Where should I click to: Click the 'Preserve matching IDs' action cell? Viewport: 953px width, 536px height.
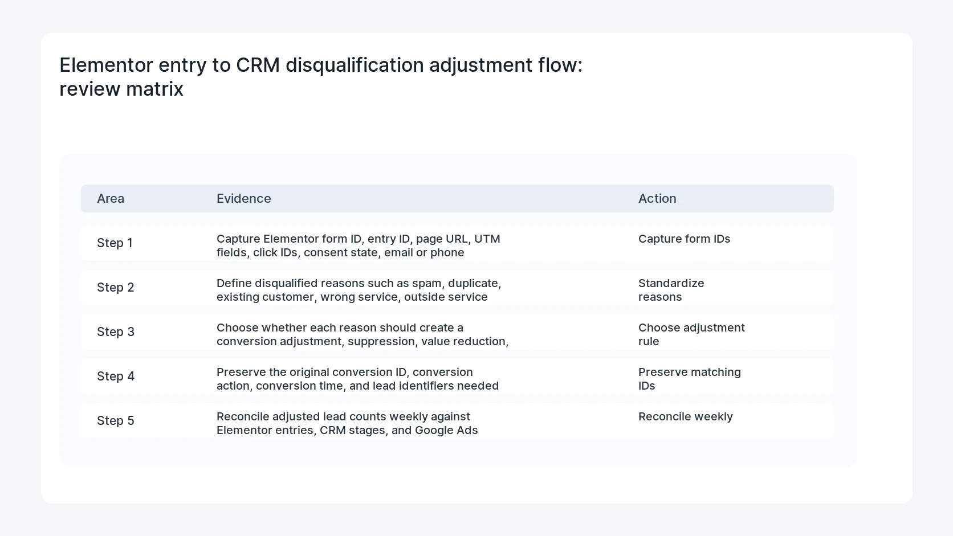click(690, 379)
